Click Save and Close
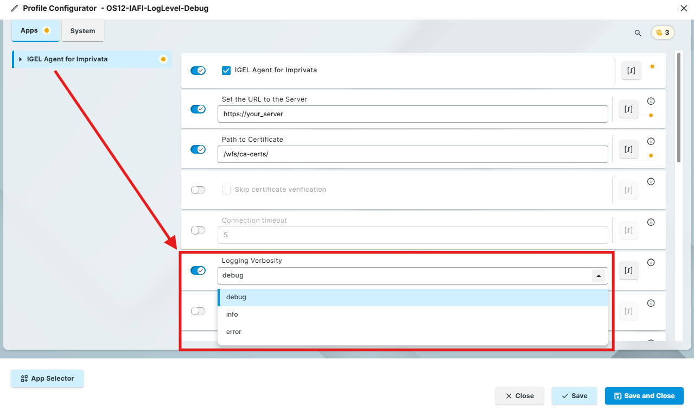The image size is (694, 410). pos(644,396)
